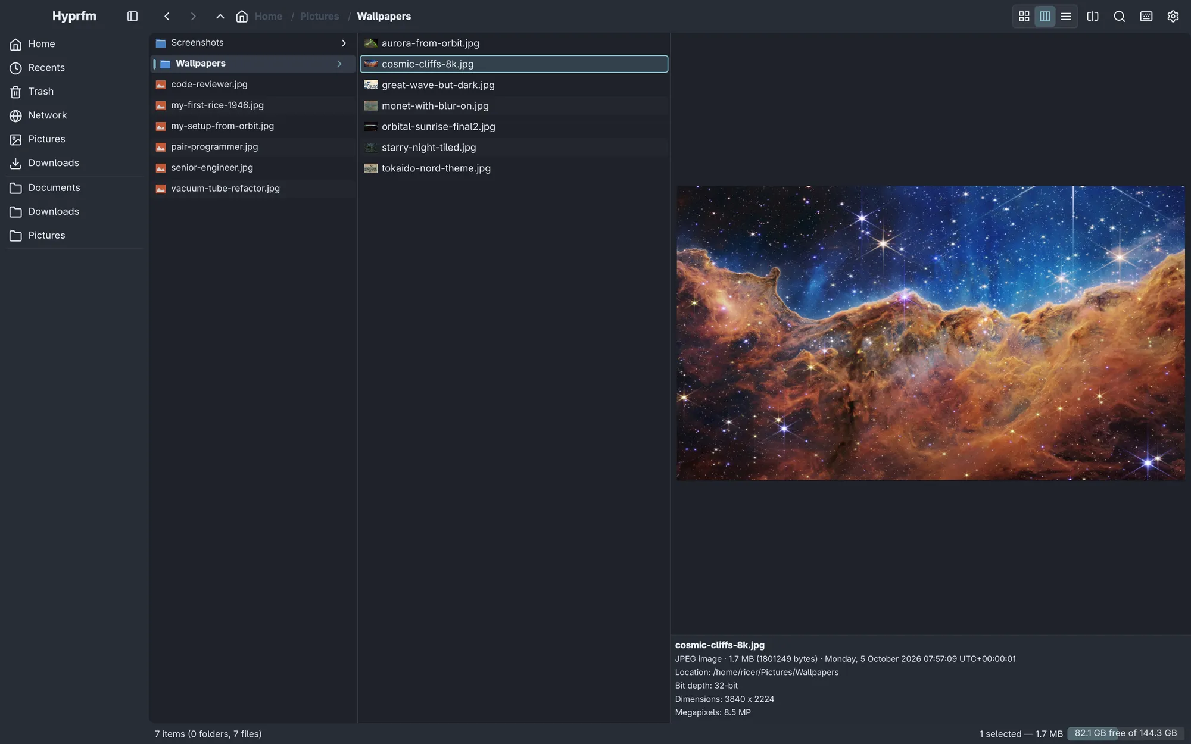Click the Pictures breadcrumb link
The width and height of the screenshot is (1191, 744).
[319, 17]
